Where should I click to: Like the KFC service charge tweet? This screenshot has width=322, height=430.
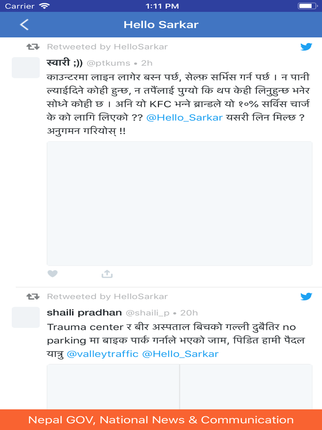point(52,274)
